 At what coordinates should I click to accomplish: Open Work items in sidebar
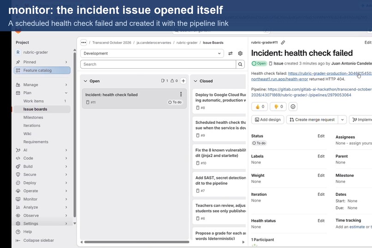click(42, 101)
